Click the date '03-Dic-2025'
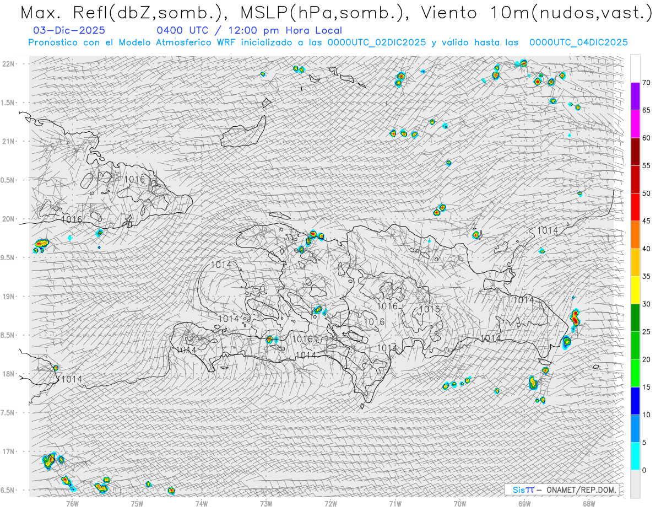661x511 pixels. click(x=69, y=31)
